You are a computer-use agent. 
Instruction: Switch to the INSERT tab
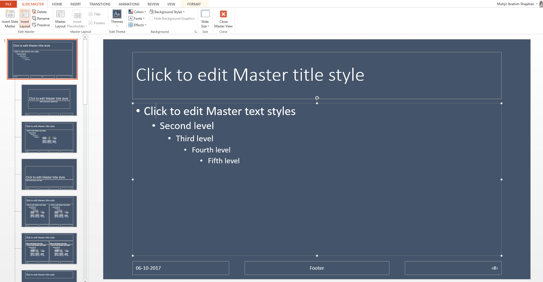pos(76,4)
